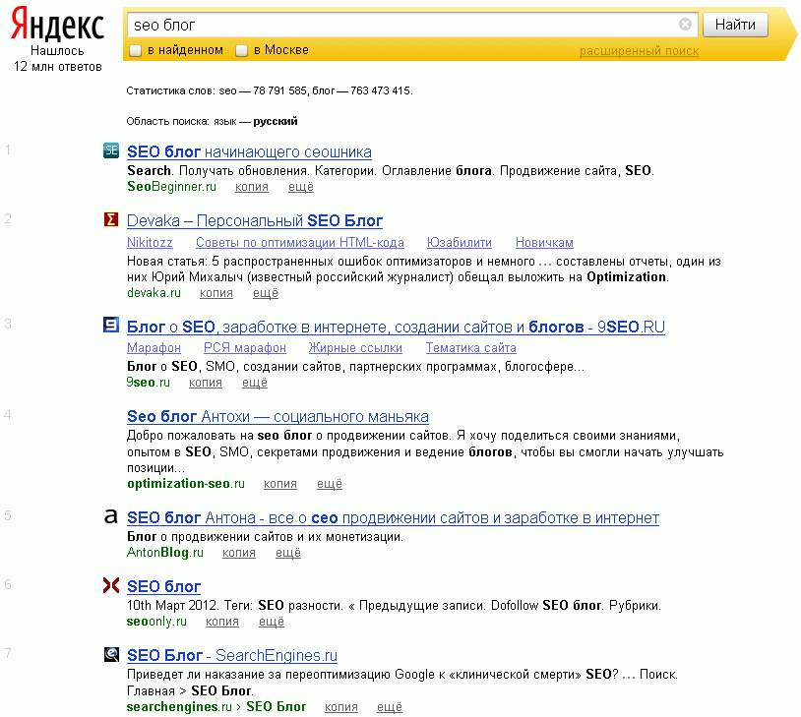Open the 'SEO Блог' breadcrumb after searchengines.ru

pyautogui.click(x=276, y=707)
